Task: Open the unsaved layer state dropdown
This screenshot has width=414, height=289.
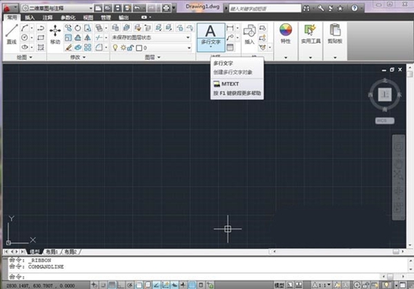Action: (151, 38)
